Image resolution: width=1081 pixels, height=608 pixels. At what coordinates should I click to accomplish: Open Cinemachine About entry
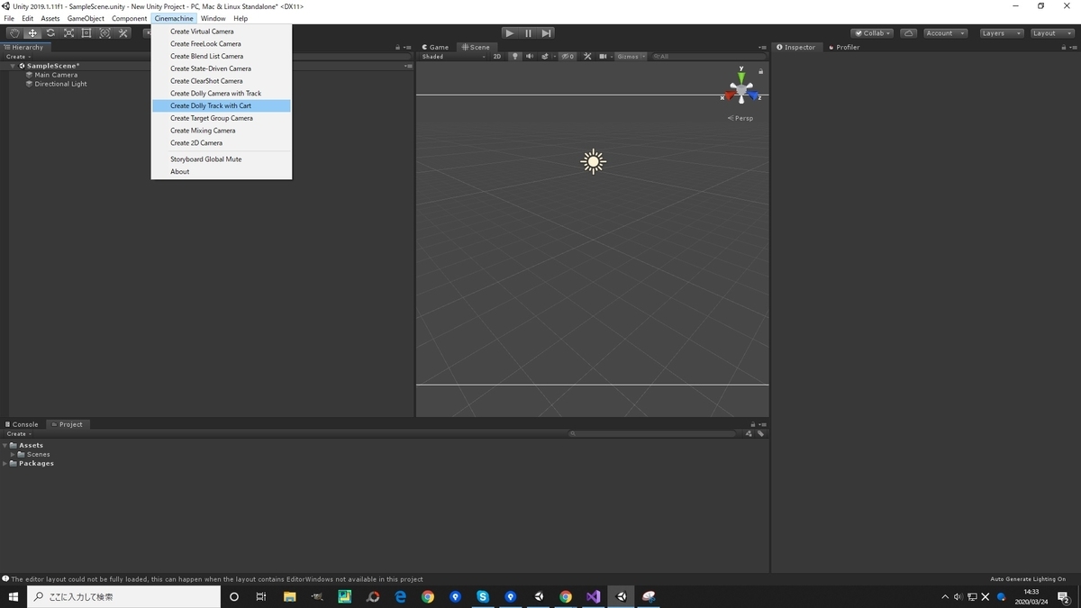click(x=222, y=171)
